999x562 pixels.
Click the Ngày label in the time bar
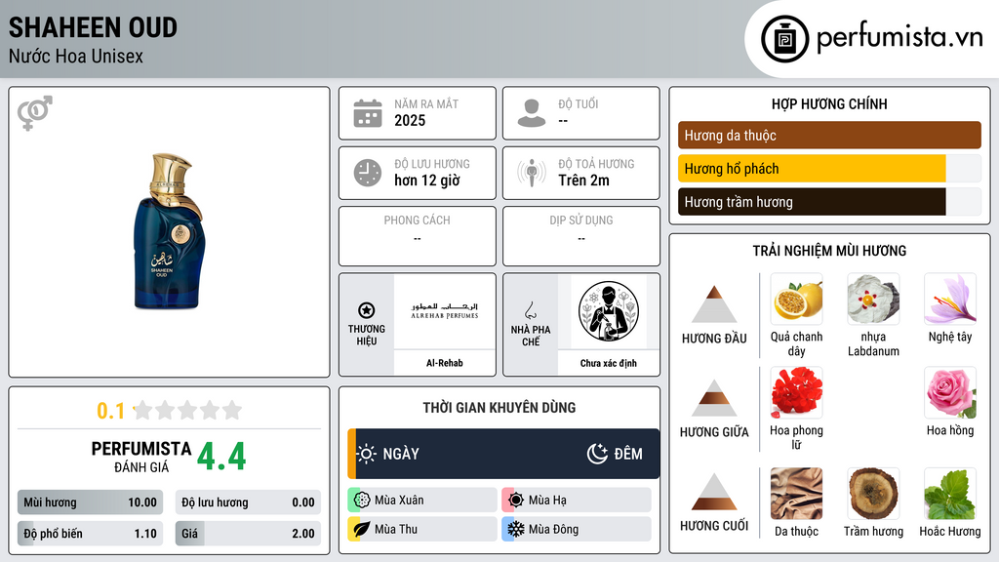[x=401, y=454]
